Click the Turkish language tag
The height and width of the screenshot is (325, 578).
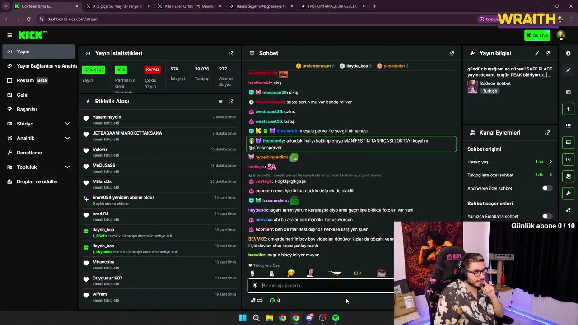[489, 91]
